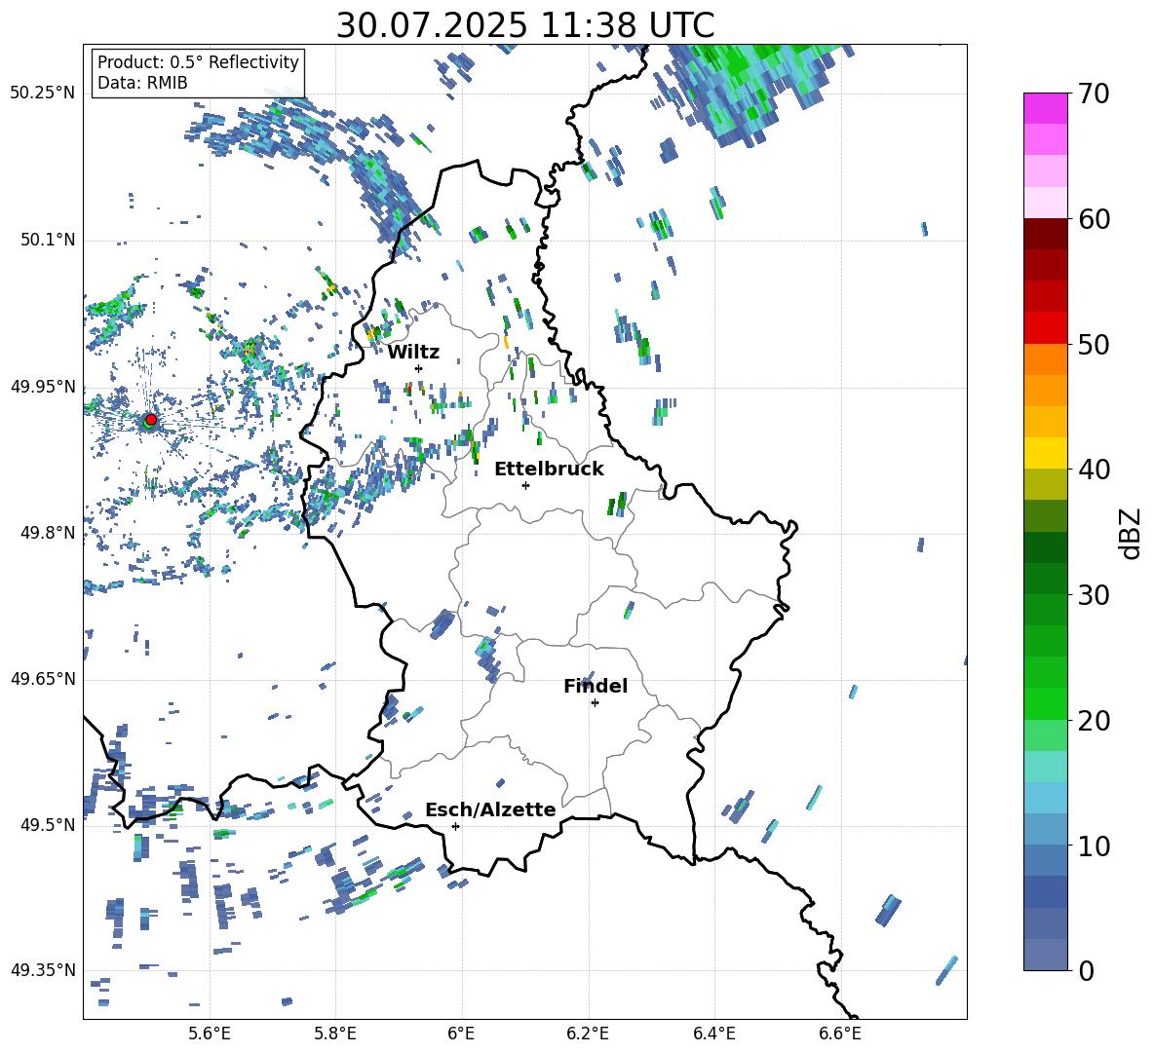Click the 49.95°N latitude label
1154x1053 pixels.
click(x=43, y=387)
